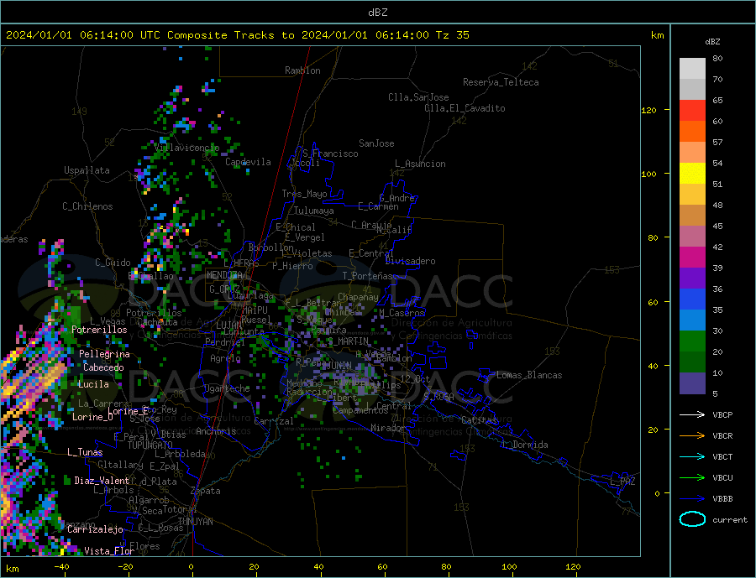
Task: Select the bright yellow swatch in dBZ scale
Action: tap(692, 174)
